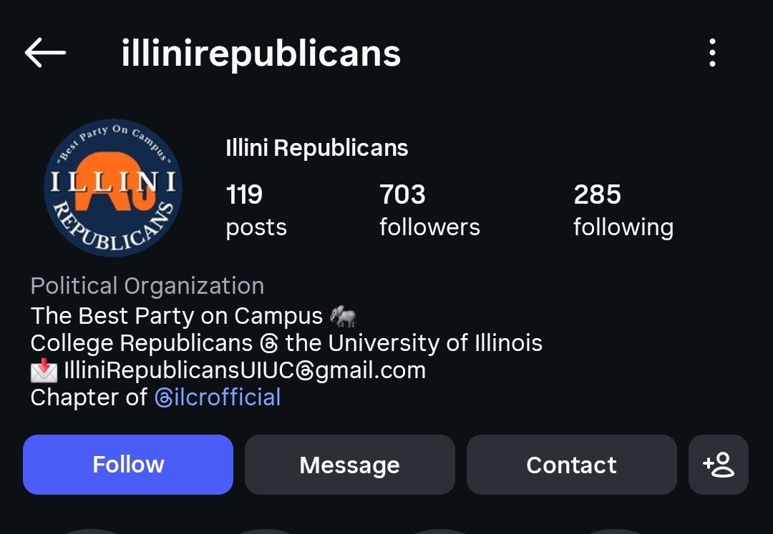The width and height of the screenshot is (773, 534).
Task: Open the Illini Republicans profile picture
Action: pos(113,188)
